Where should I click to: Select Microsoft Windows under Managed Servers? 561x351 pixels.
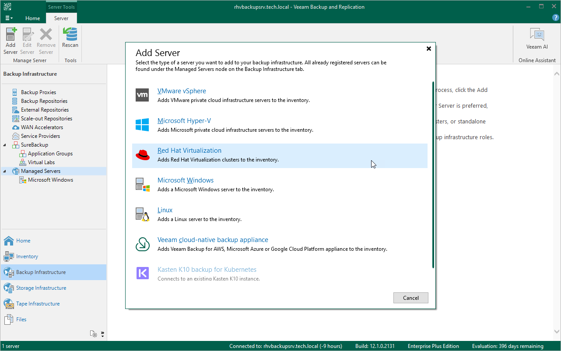tap(50, 180)
